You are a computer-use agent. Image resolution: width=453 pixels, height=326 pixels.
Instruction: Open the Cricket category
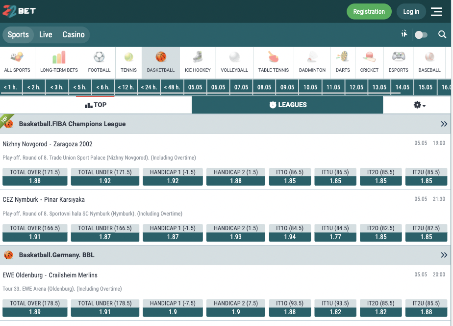(x=369, y=62)
